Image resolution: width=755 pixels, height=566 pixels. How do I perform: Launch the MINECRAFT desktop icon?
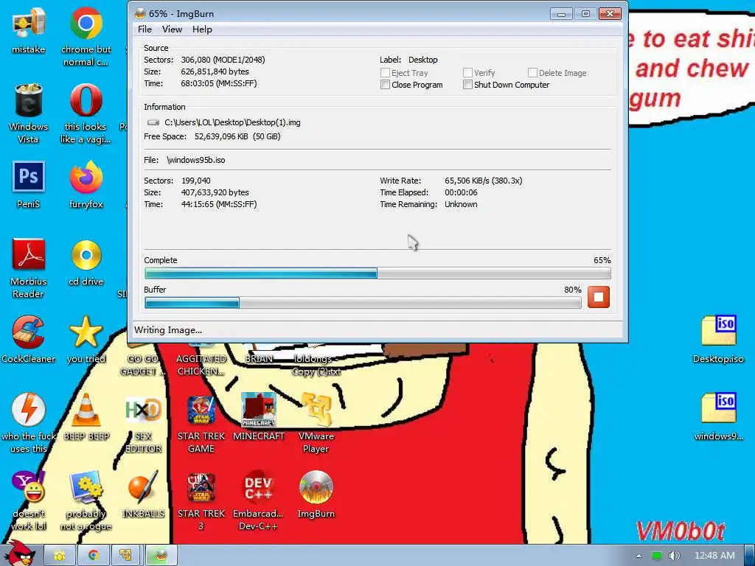(259, 410)
